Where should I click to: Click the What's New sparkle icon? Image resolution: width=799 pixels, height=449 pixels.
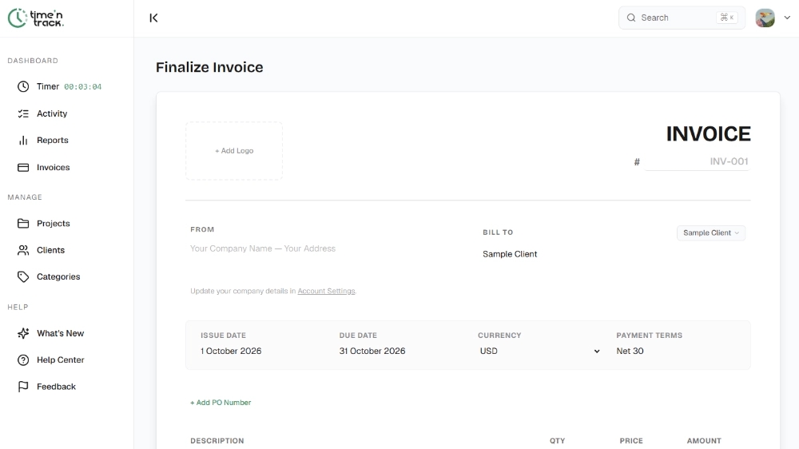[23, 333]
